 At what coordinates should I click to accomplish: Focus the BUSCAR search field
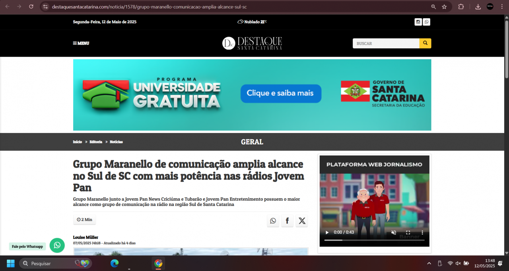point(386,43)
